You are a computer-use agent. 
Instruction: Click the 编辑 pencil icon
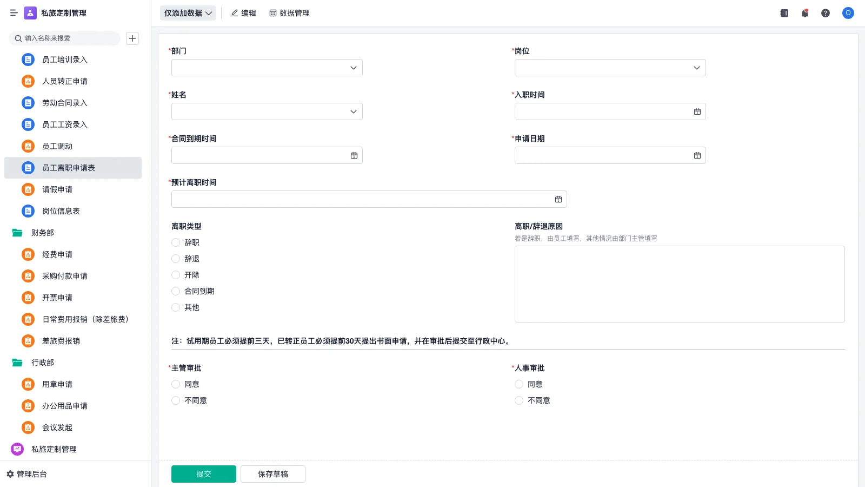pos(243,13)
